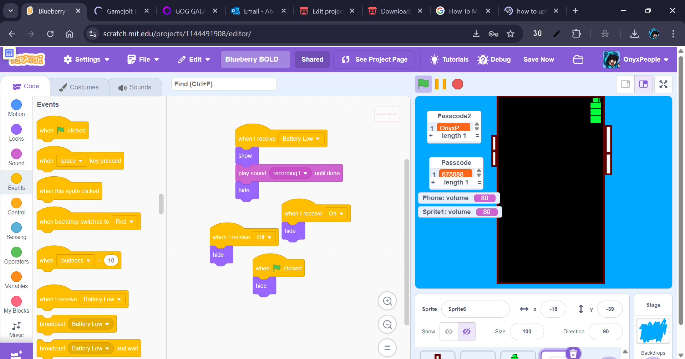This screenshot has height=359, width=685.
Task: Select the Stage backdrop thumbnail
Action: click(x=653, y=331)
